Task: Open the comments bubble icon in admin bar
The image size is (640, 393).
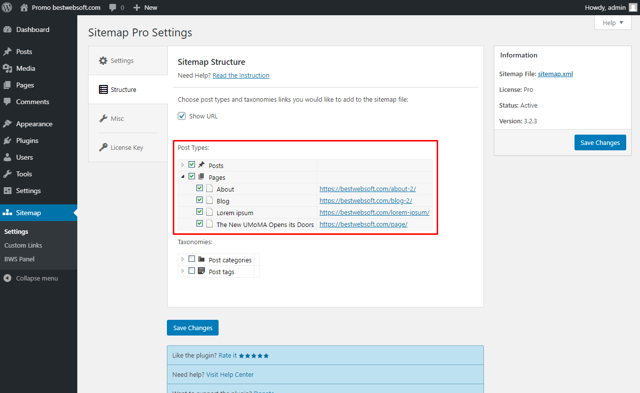Action: 113,8
